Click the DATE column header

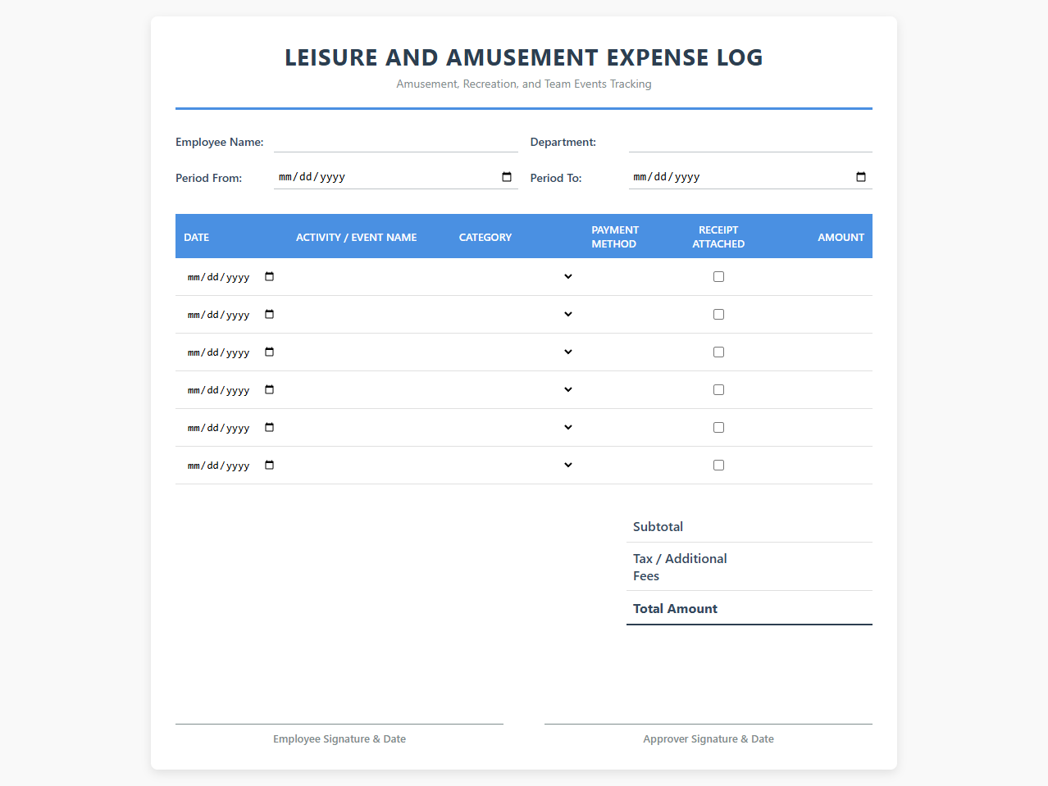pos(197,237)
